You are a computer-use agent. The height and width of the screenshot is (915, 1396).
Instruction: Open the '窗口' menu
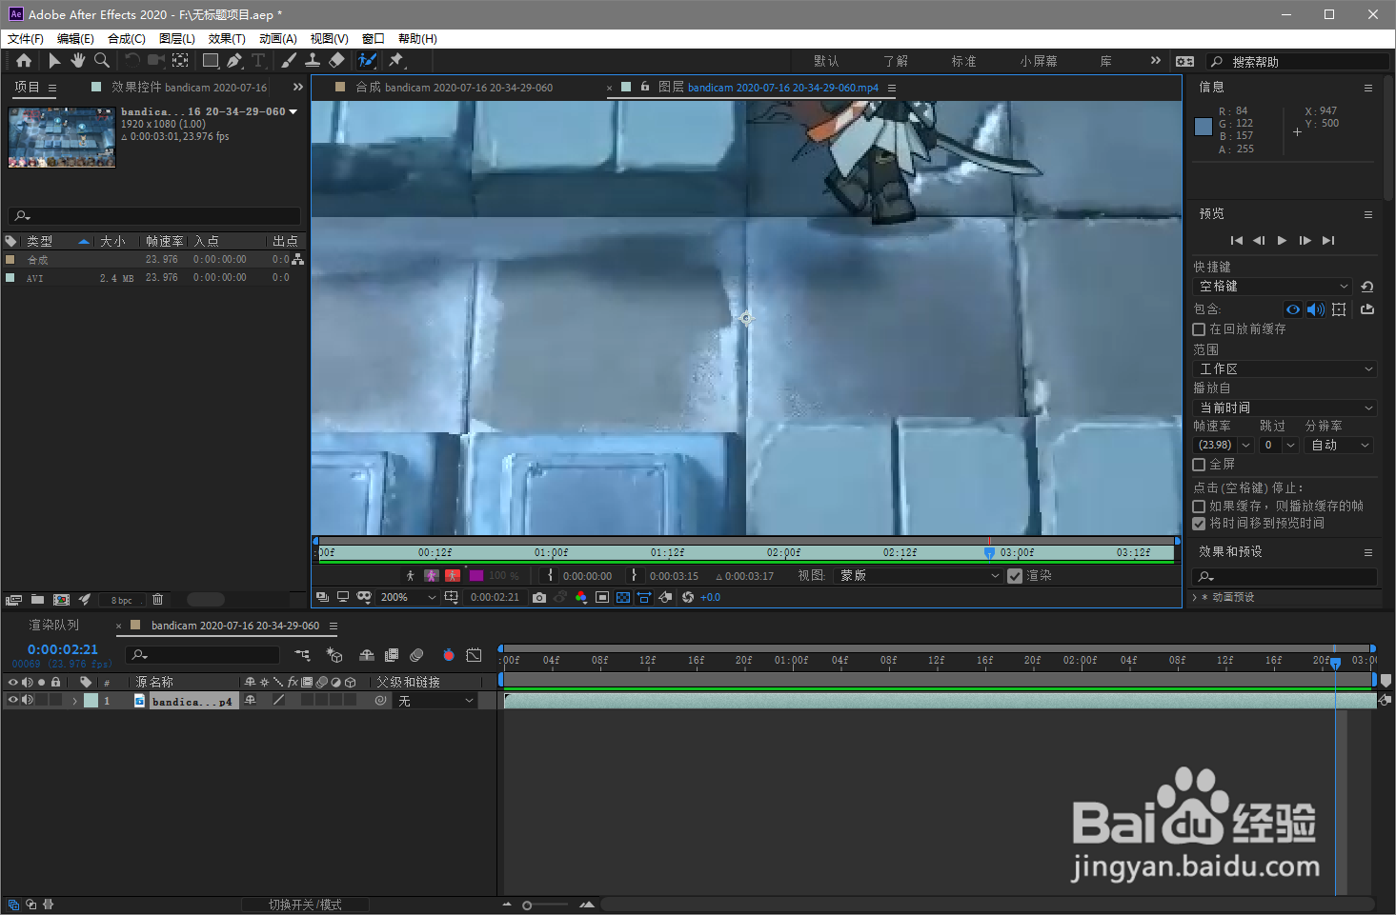point(374,39)
